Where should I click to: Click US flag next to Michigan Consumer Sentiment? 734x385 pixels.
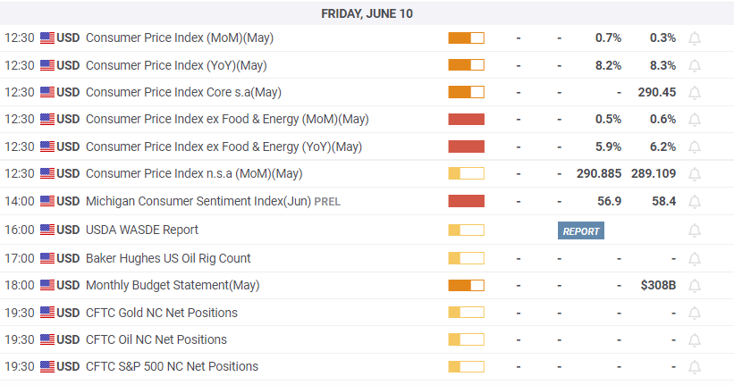coord(47,202)
